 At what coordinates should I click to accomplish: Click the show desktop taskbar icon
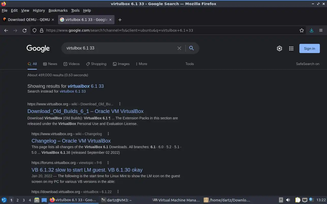pyautogui.click(x=44, y=200)
